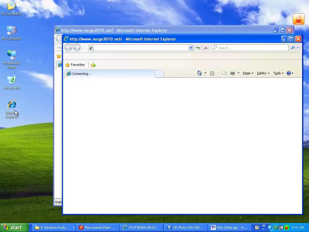Maximize the front IE window
The width and height of the screenshot is (309, 232).
(291, 39)
